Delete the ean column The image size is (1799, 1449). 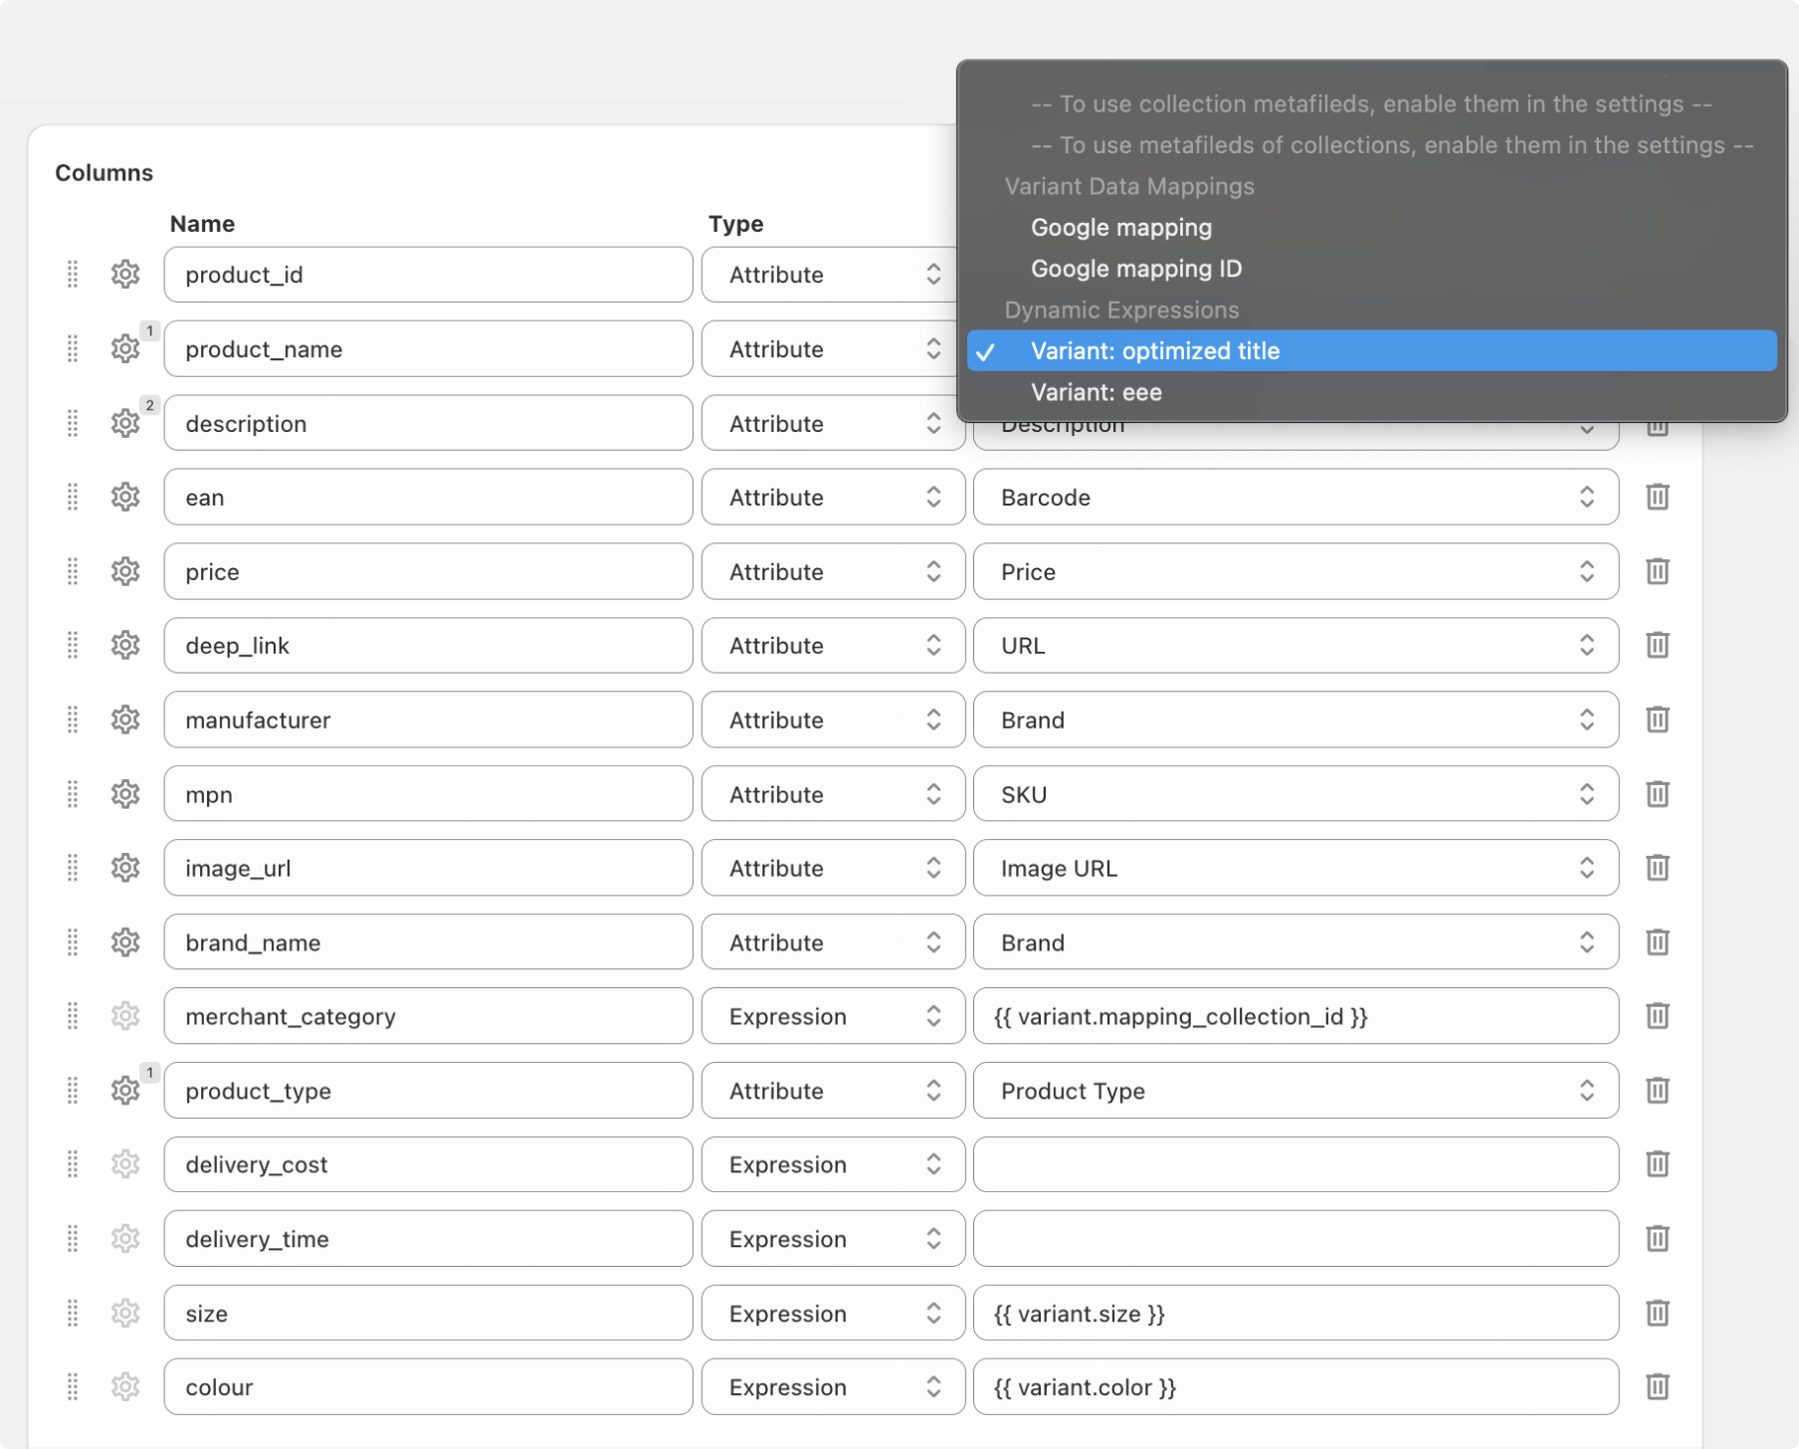coord(1657,497)
